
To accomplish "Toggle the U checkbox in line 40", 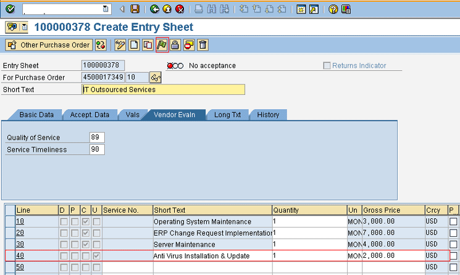I will click(x=96, y=256).
